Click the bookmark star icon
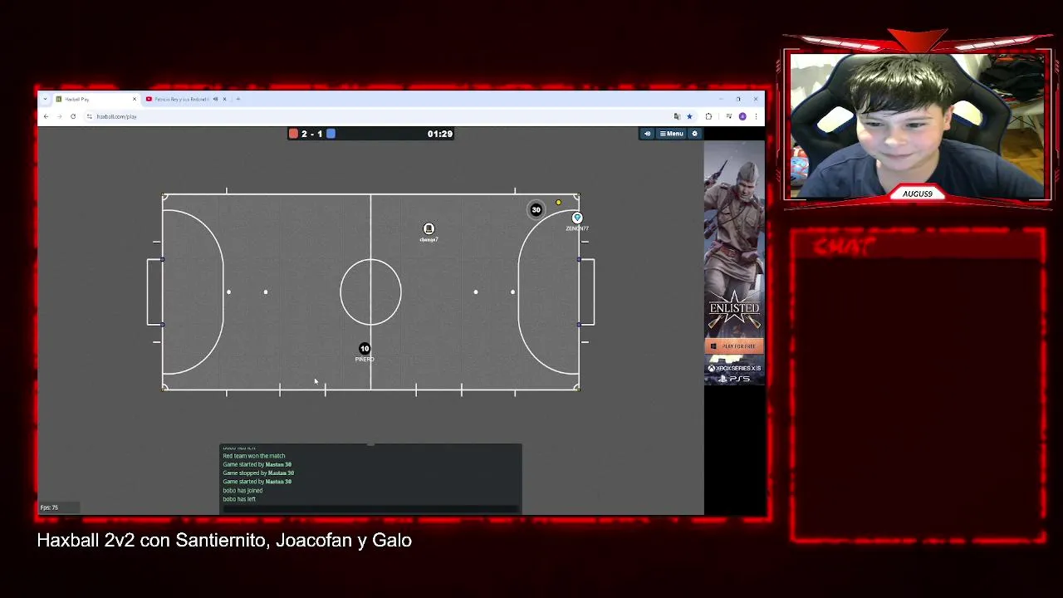The width and height of the screenshot is (1063, 598). pyautogui.click(x=689, y=116)
